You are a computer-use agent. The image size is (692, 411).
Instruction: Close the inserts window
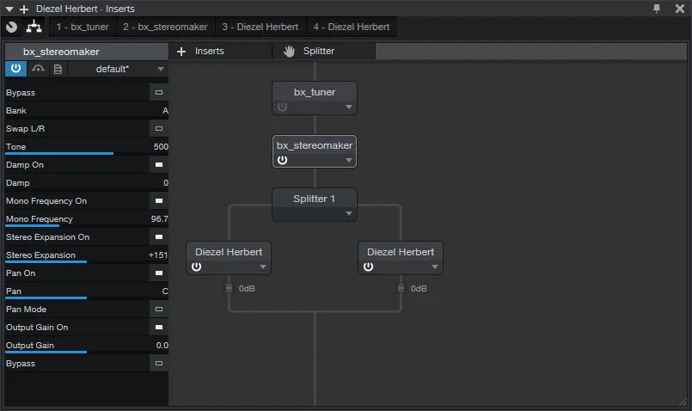680,9
